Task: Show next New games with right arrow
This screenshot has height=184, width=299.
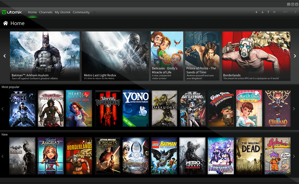Action: (294, 156)
